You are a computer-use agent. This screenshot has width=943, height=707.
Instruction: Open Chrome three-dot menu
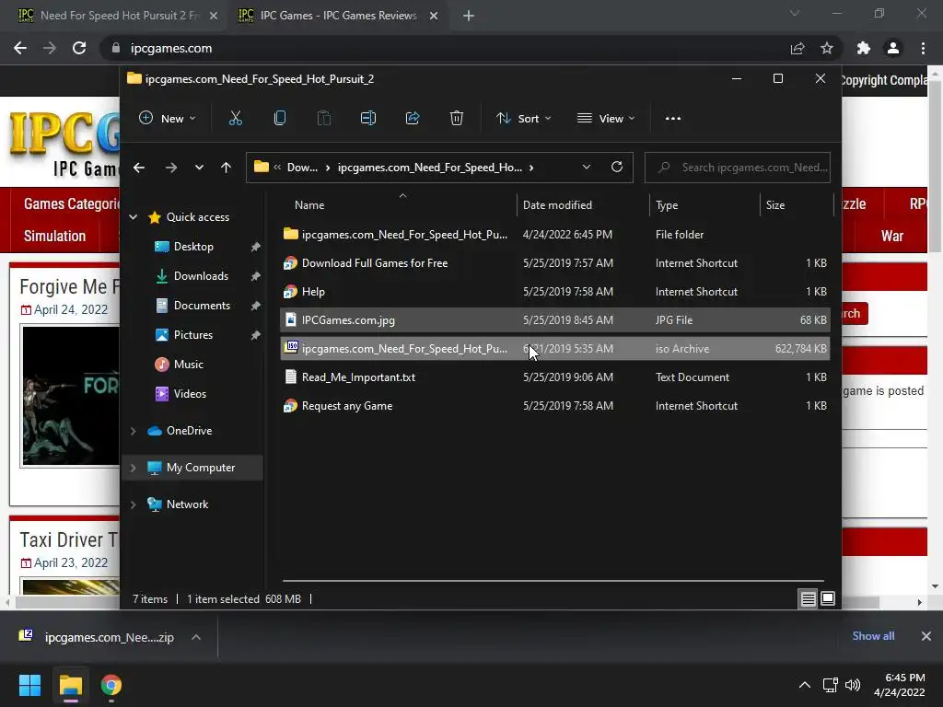click(x=923, y=48)
